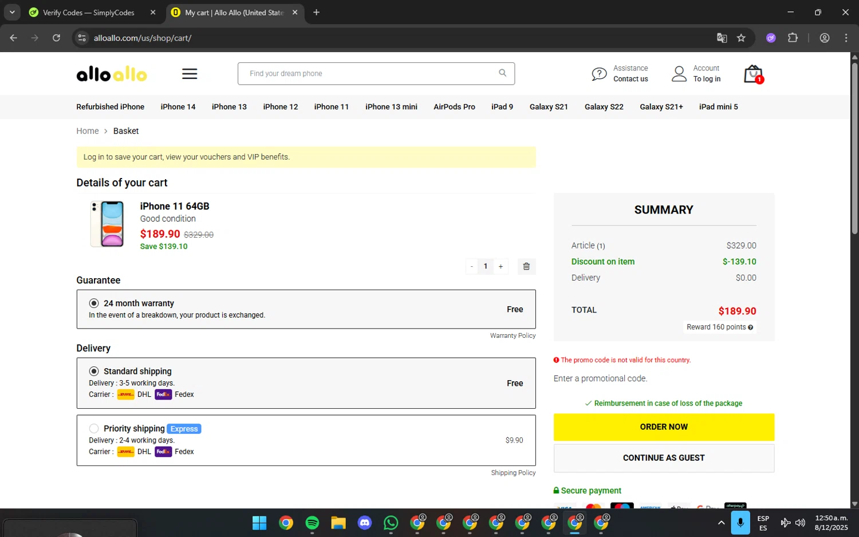Screen dimensions: 859x537
Task: Bookmark page with star icon
Action: click(741, 38)
